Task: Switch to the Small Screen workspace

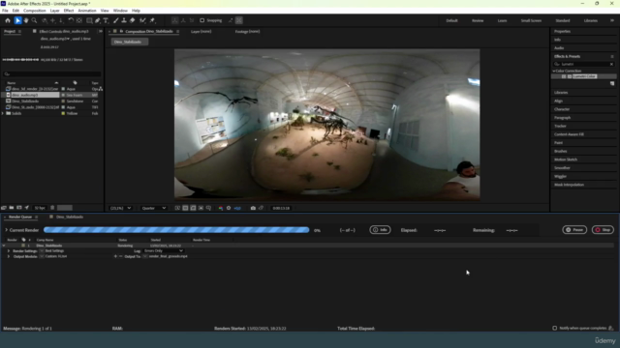Action: [x=531, y=20]
